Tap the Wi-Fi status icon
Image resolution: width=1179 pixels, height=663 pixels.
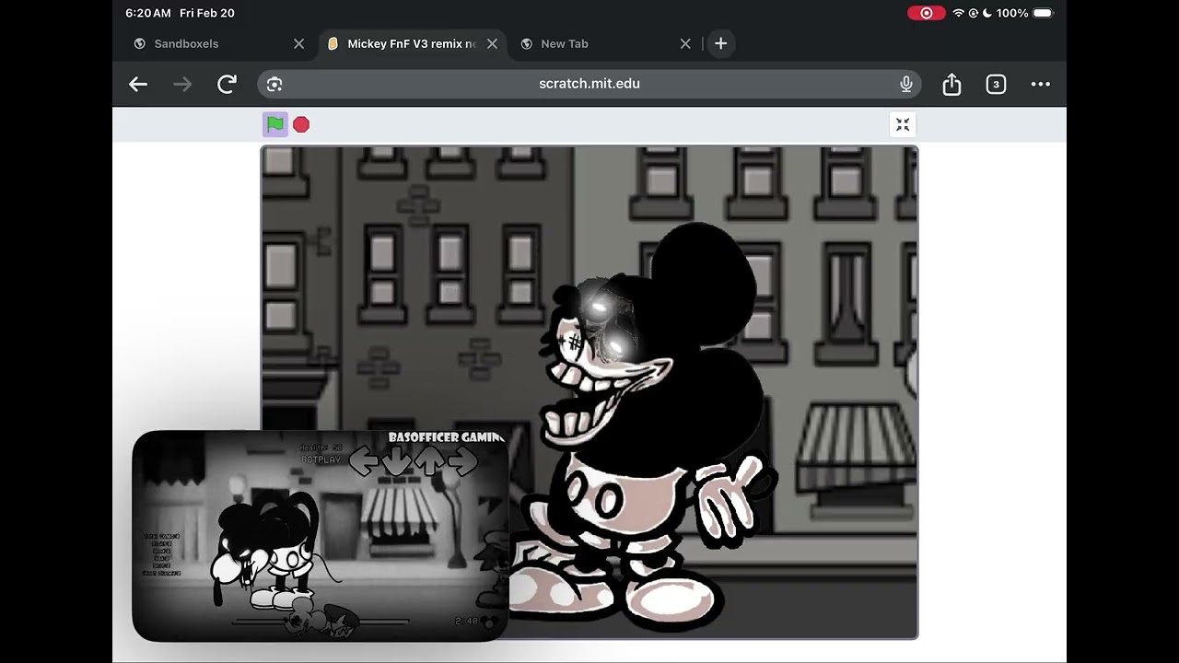[x=958, y=13]
